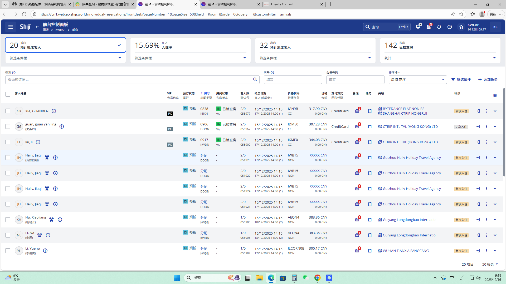
Task: Open the hamburger navigation menu
Action: 11,27
